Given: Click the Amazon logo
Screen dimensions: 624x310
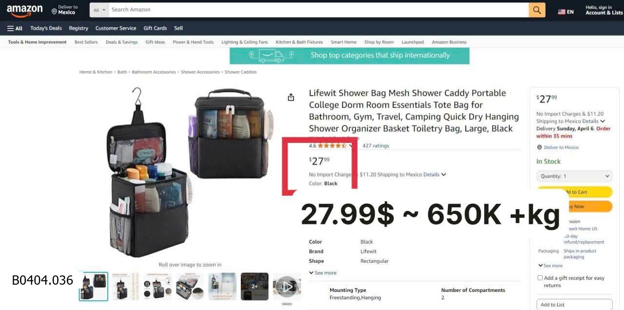Looking at the screenshot, I should tap(24, 10).
